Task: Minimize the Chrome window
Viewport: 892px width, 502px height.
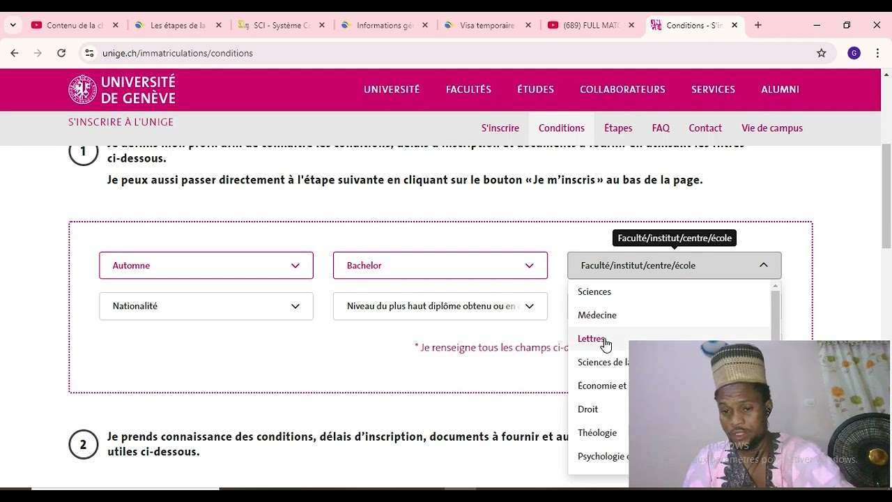Action: click(817, 25)
